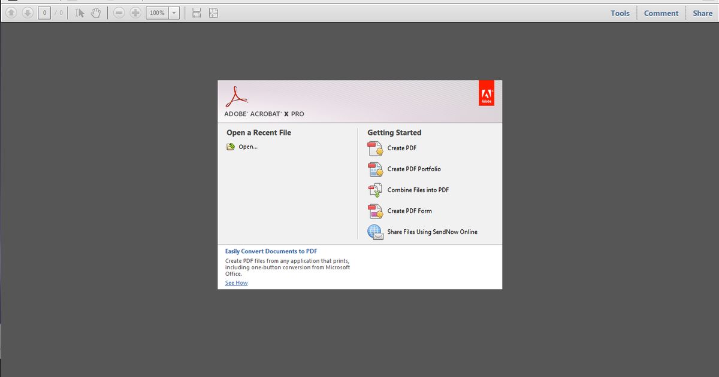Select the text selection cursor tool
Viewport: 719px width, 377px height.
pyautogui.click(x=80, y=13)
